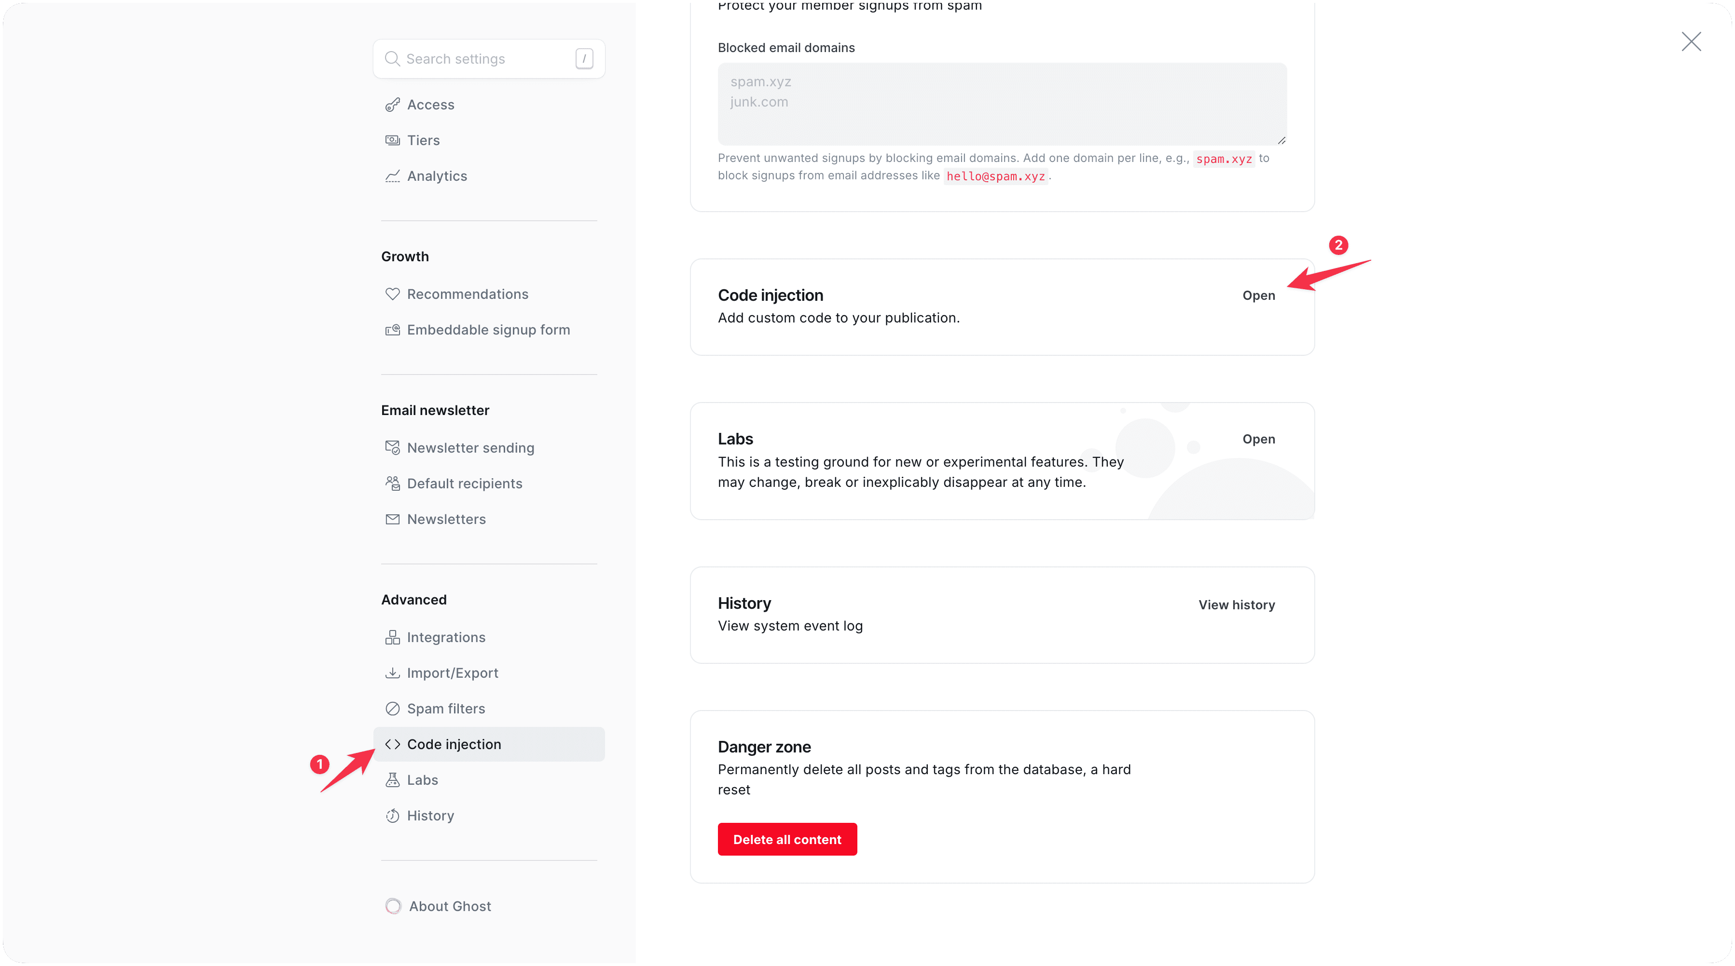This screenshot has height=966, width=1735.
Task: Click the search magnifier icon
Action: (x=392, y=59)
